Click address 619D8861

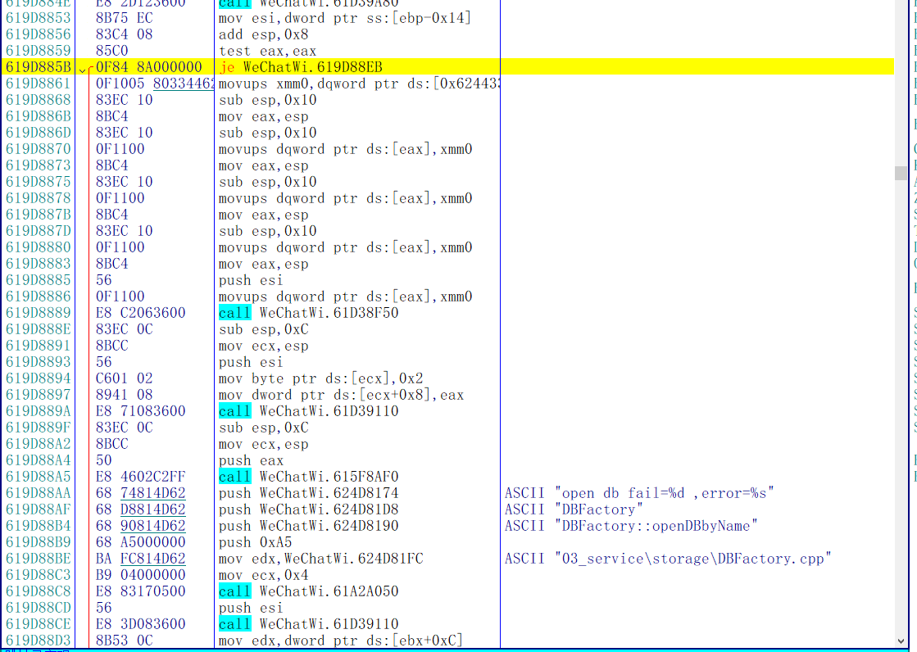coord(38,84)
